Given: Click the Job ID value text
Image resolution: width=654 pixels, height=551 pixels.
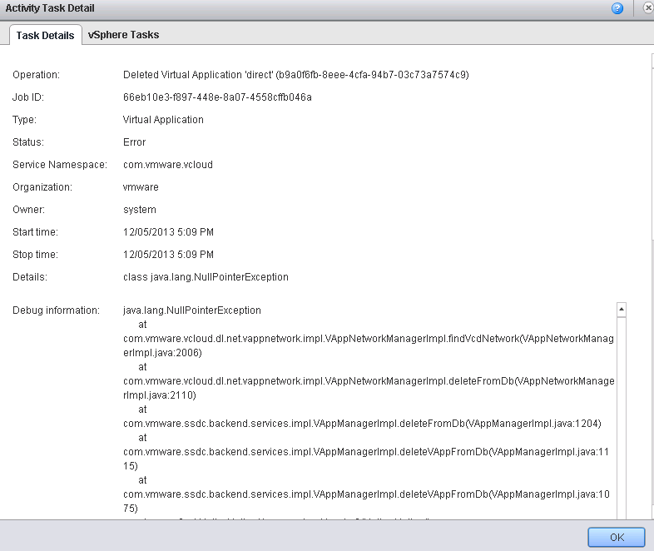Looking at the screenshot, I should 216,97.
